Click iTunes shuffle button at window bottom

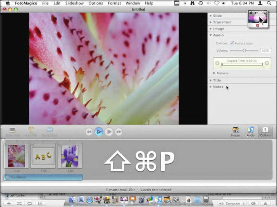(x=19, y=203)
